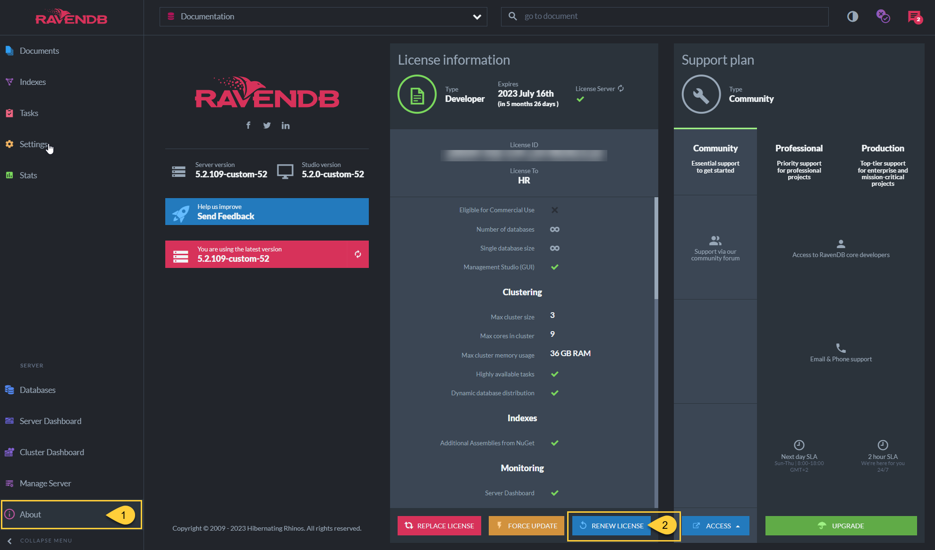
Task: Click the search magnifier icon
Action: coord(512,17)
